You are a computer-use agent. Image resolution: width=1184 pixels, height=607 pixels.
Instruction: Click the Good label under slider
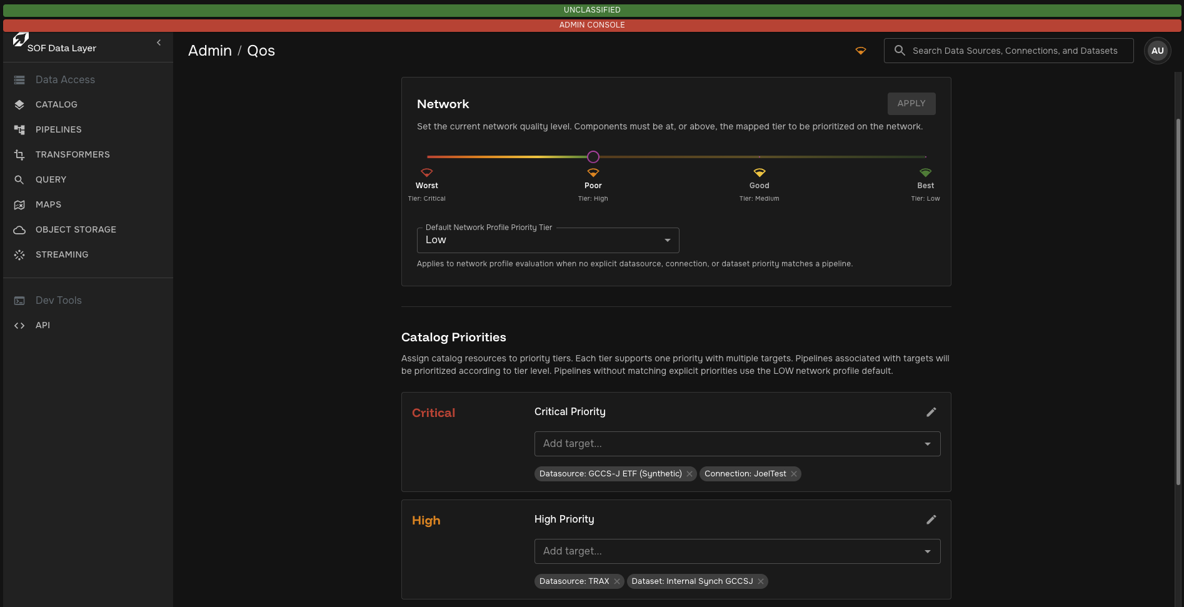point(760,186)
